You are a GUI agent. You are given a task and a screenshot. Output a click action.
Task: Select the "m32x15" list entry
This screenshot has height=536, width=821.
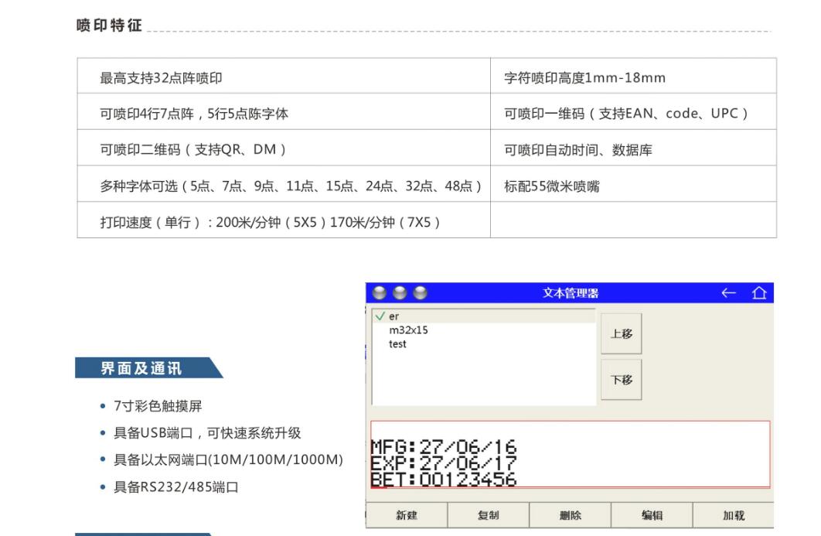(484, 330)
